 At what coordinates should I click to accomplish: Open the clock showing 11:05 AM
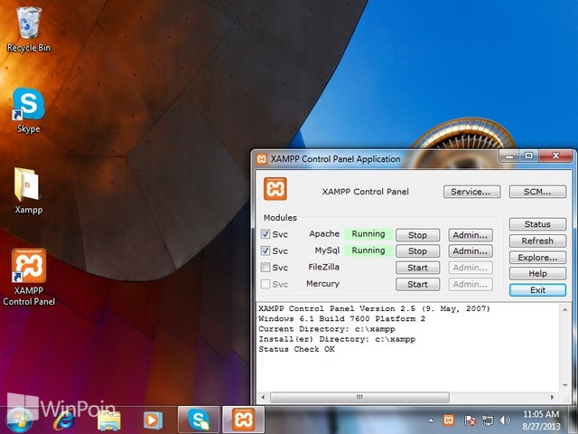click(541, 420)
